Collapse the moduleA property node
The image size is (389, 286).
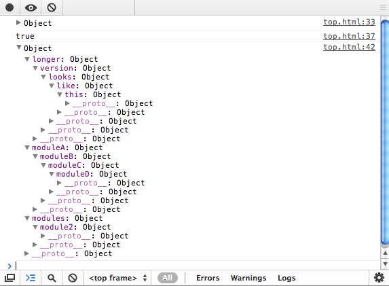[x=27, y=147]
